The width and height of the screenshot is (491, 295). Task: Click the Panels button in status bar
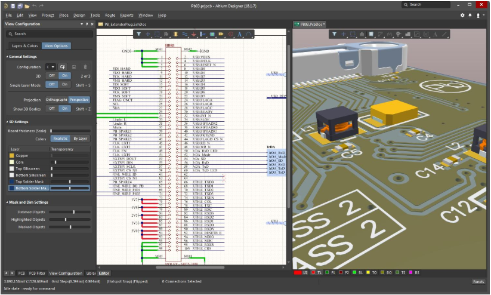[x=478, y=282]
